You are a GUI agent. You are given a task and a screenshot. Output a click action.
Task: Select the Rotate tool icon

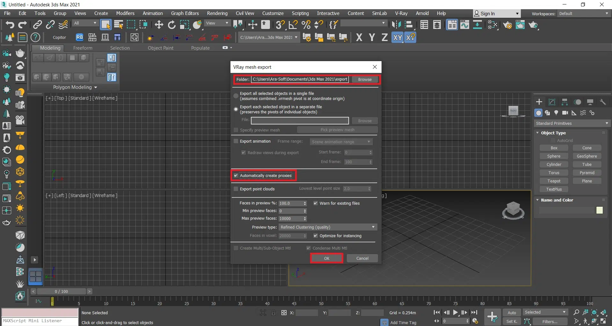tap(172, 25)
